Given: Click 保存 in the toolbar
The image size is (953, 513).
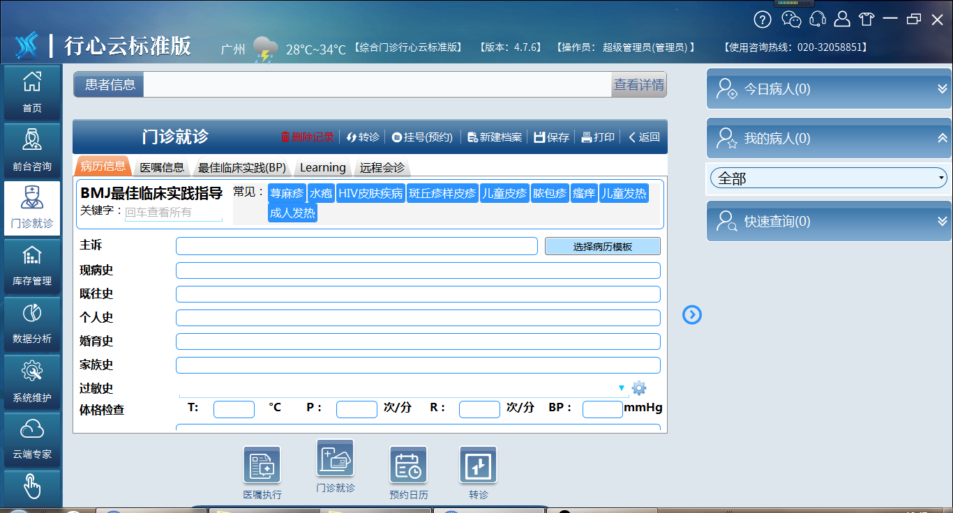Looking at the screenshot, I should click(551, 137).
